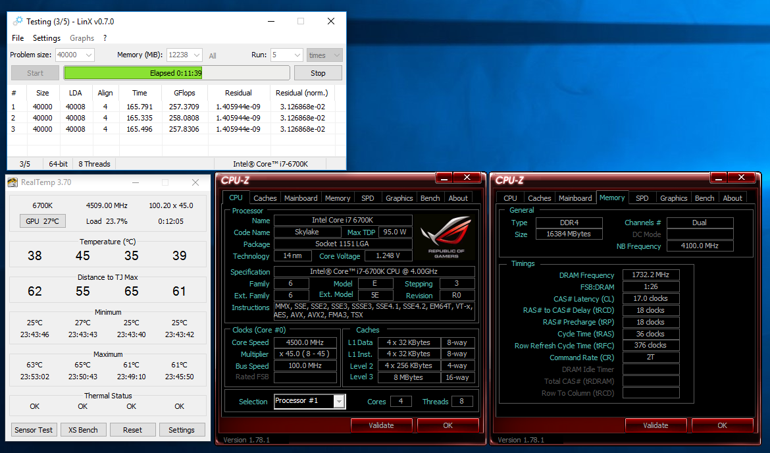The width and height of the screenshot is (770, 453).
Task: Click the DRAM Frequency 1732.2 MHz field
Action: (651, 275)
